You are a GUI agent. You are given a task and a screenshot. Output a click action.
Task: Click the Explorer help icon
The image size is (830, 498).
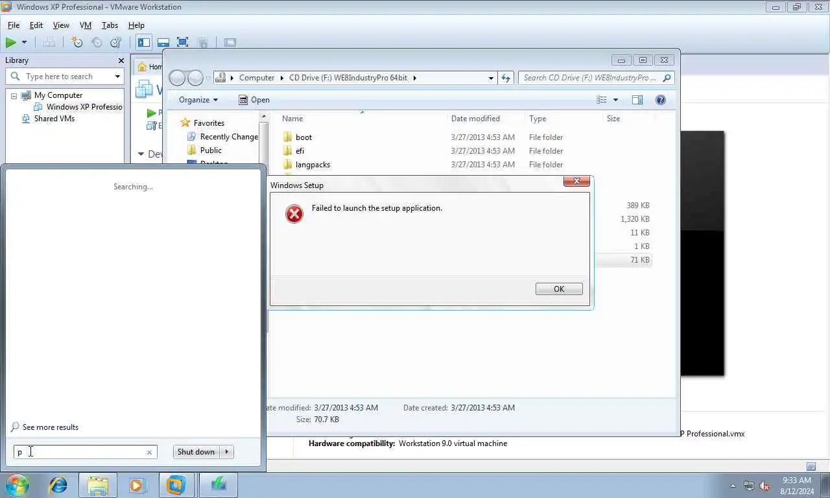point(661,100)
